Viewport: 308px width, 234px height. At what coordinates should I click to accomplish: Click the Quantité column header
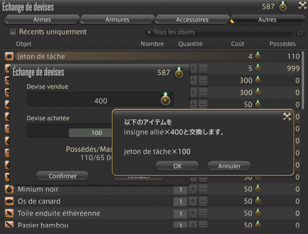[x=190, y=44]
